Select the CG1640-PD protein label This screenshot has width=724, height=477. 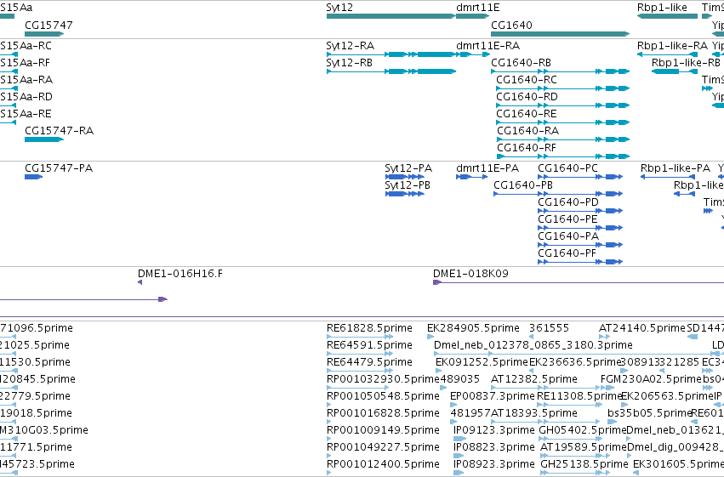pyautogui.click(x=568, y=202)
